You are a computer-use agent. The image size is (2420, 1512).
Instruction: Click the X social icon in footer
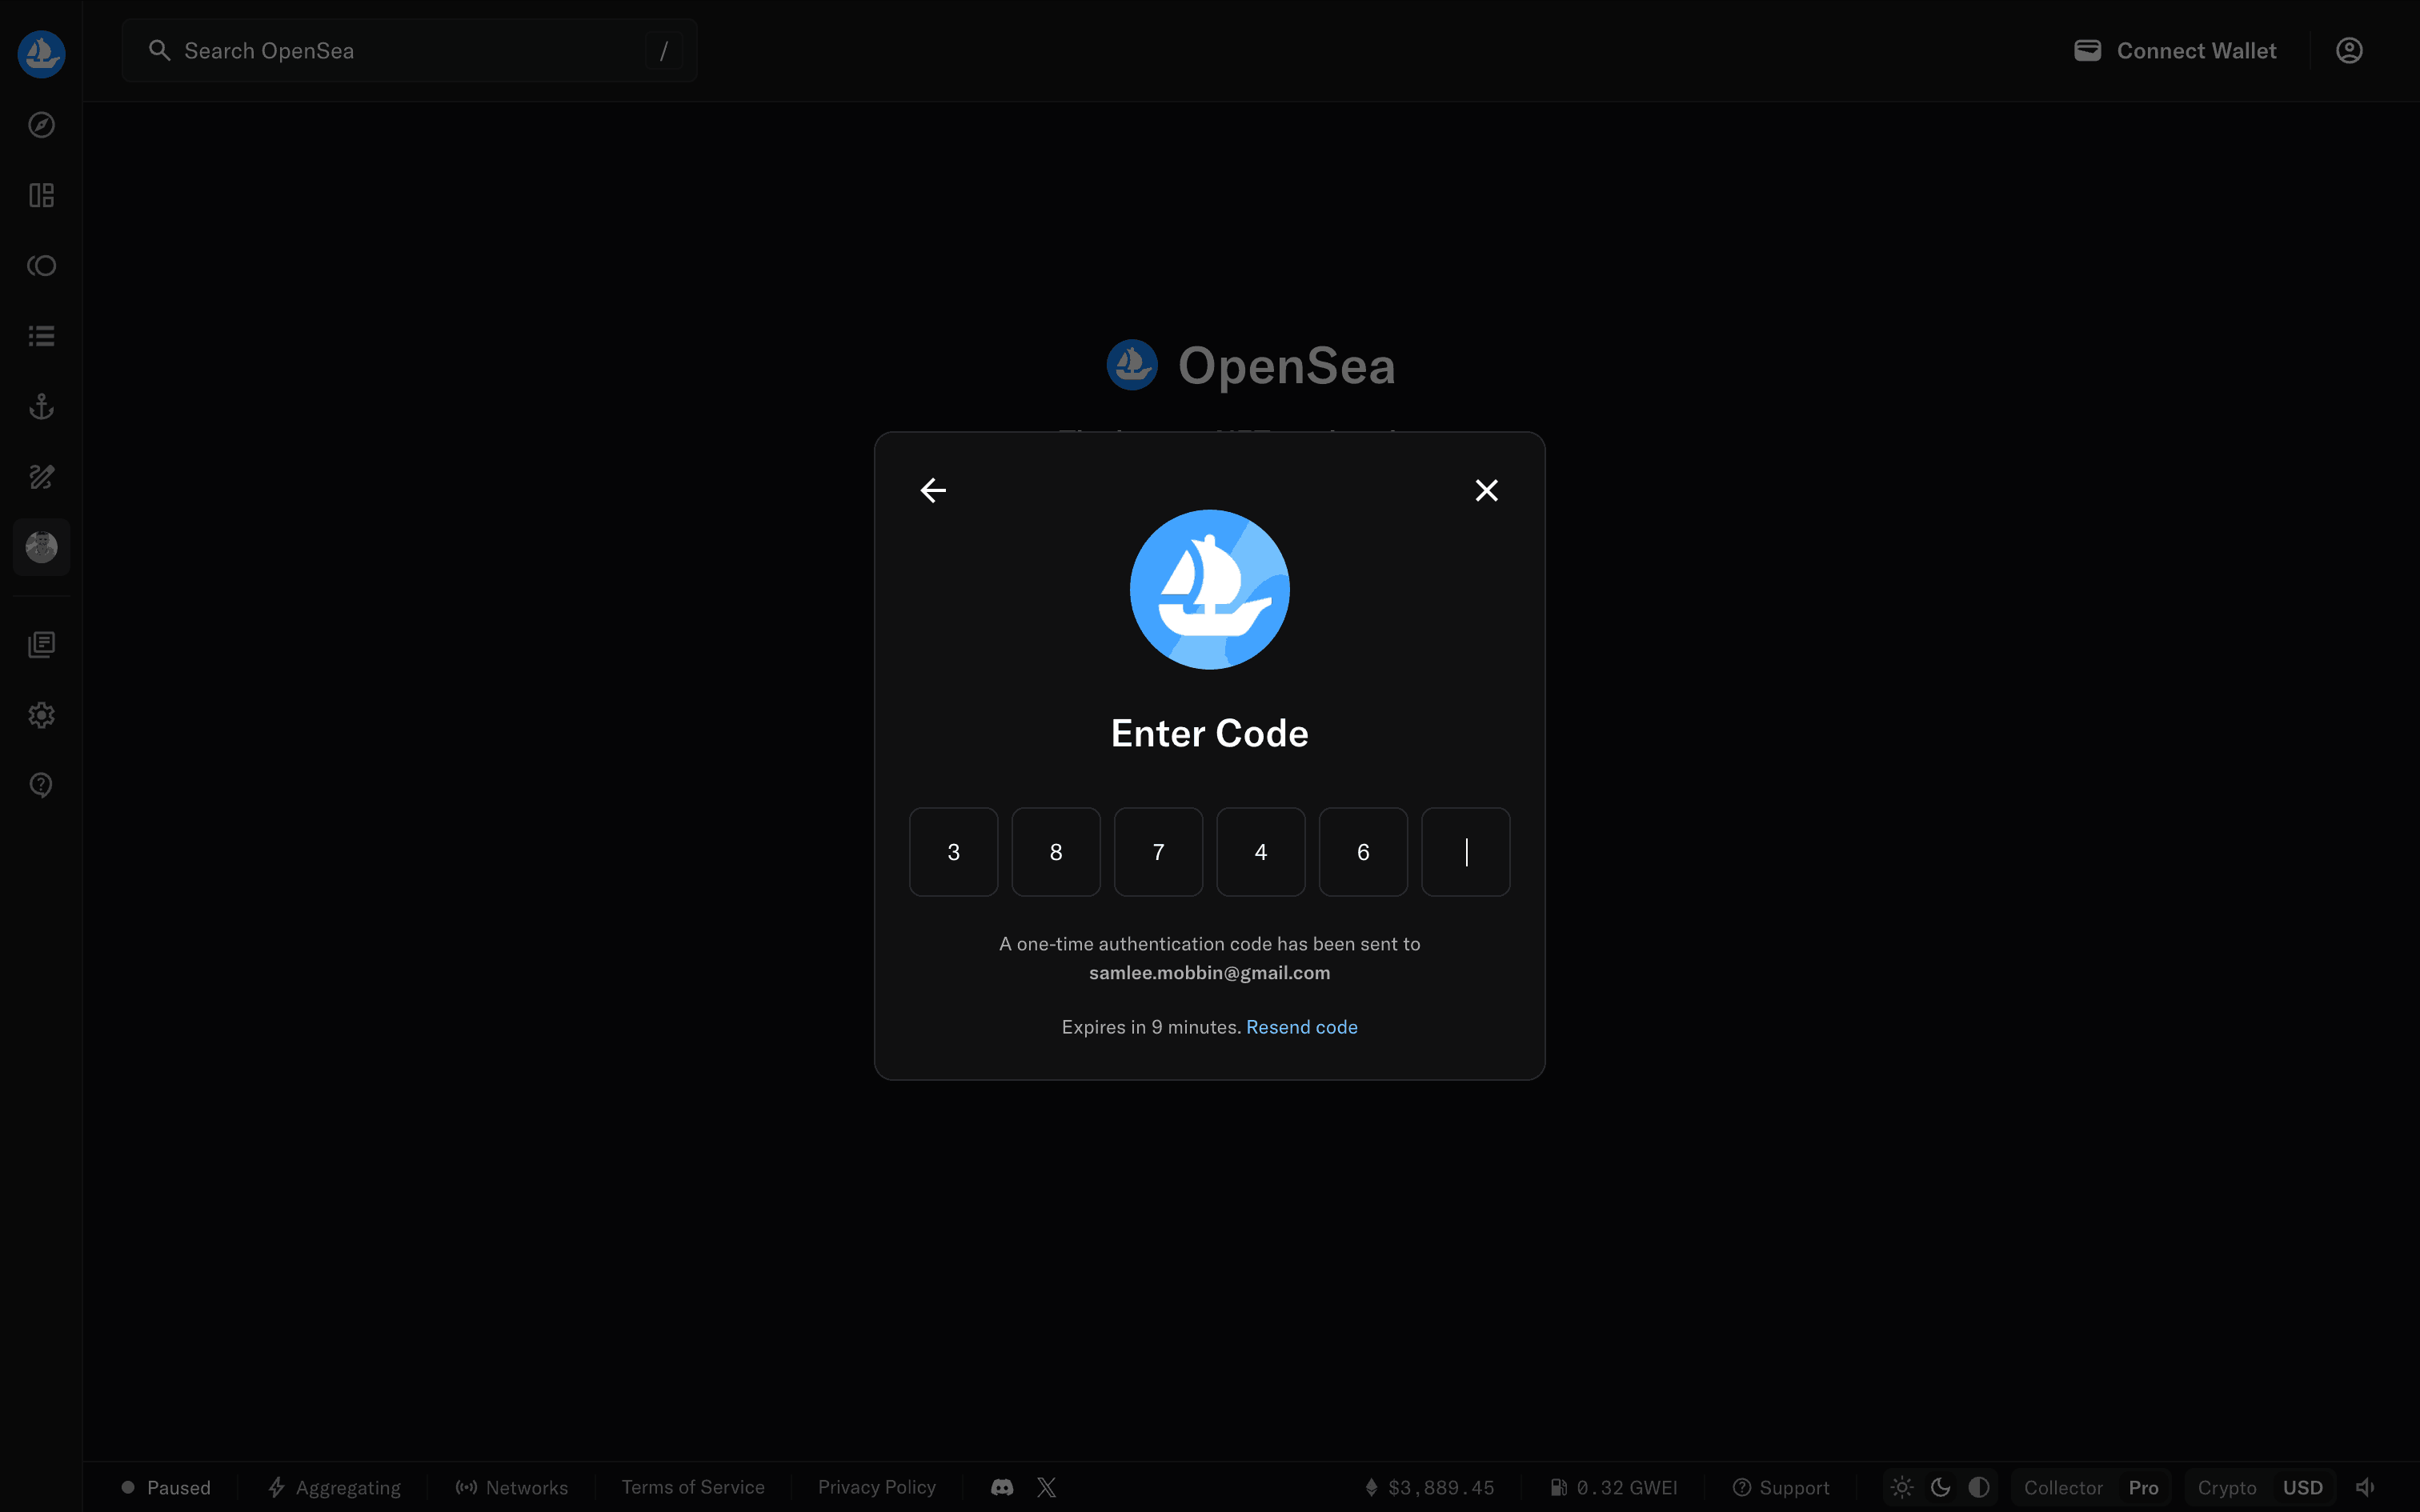(1046, 1487)
